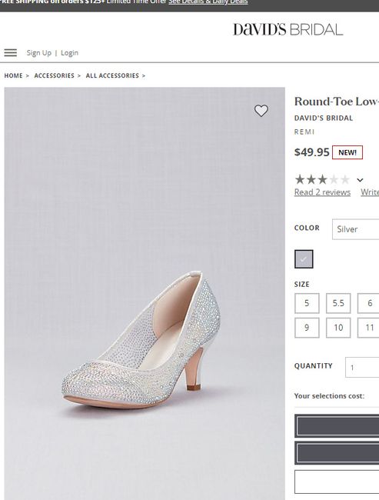Viewport: 379px width, 500px height.
Task: Choose shoe size 5.5
Action: click(338, 303)
